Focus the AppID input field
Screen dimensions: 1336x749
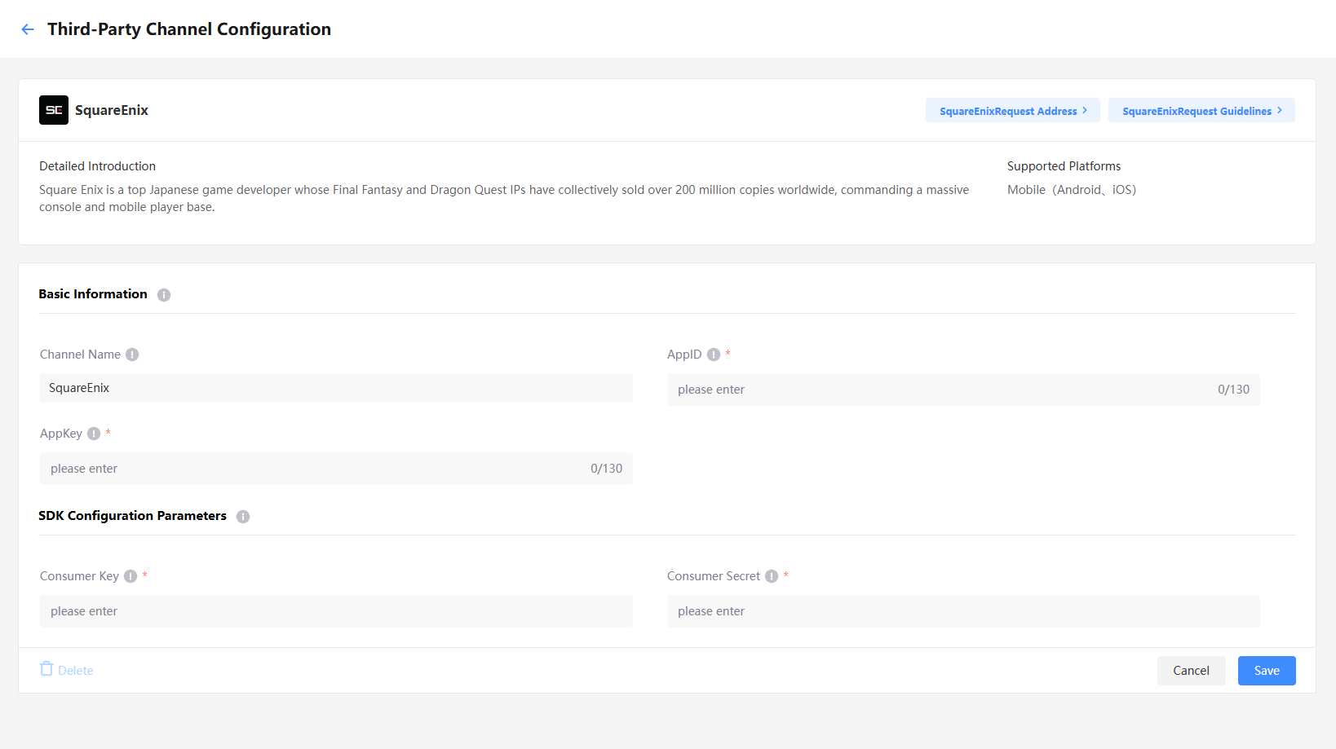963,390
